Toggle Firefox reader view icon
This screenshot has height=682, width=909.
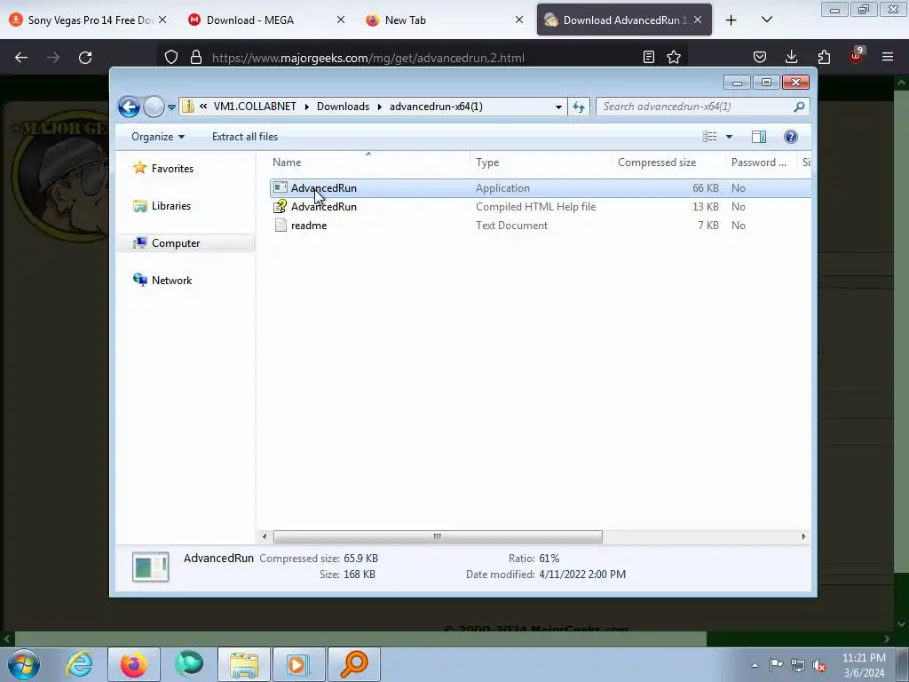coord(649,58)
